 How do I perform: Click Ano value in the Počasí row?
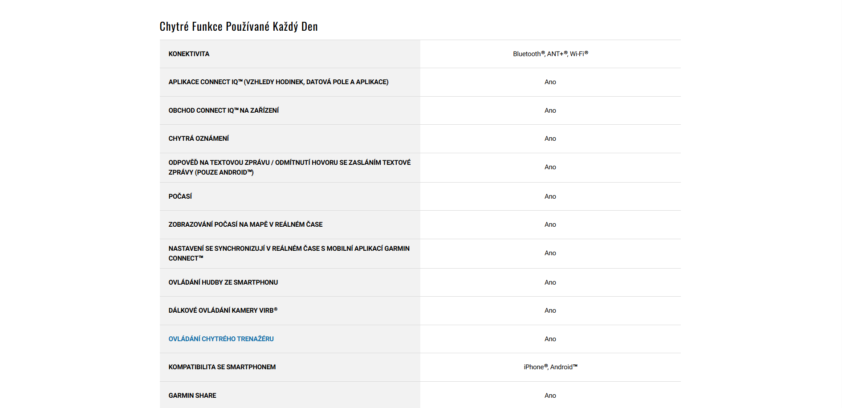click(x=550, y=196)
